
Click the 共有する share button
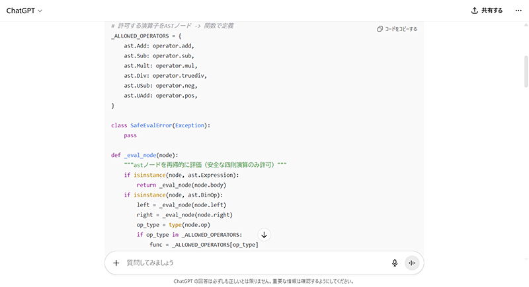point(487,11)
